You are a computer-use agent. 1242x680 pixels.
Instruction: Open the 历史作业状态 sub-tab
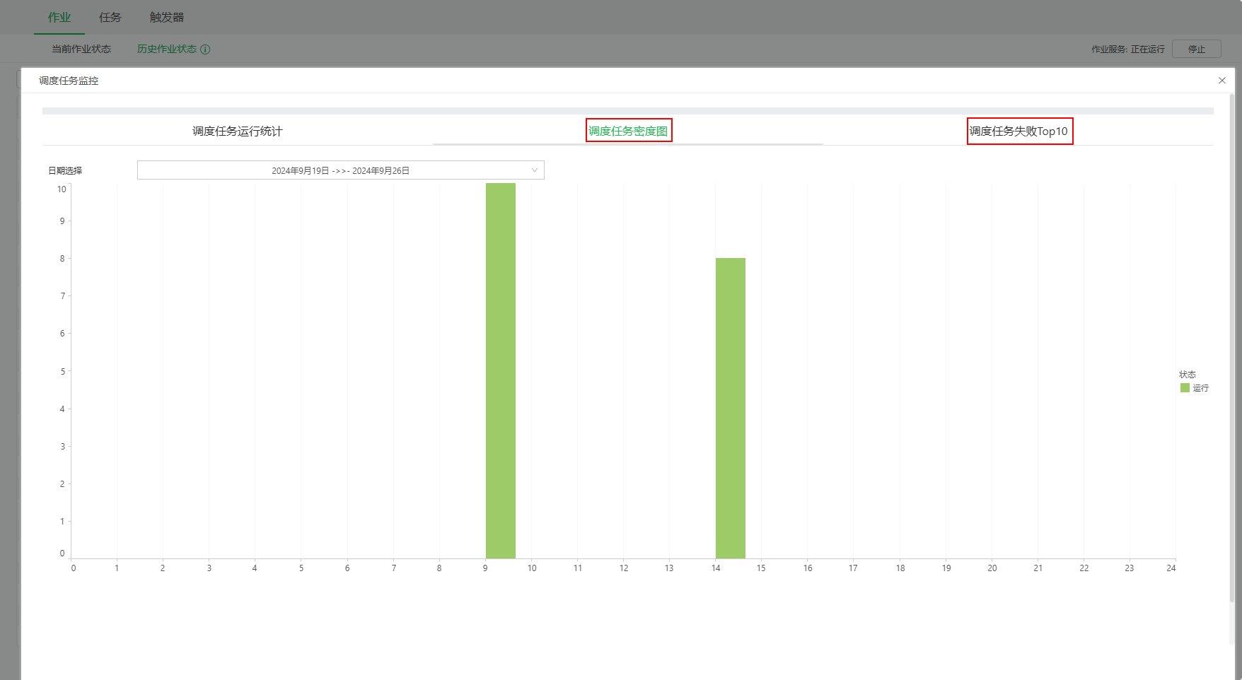[167, 49]
